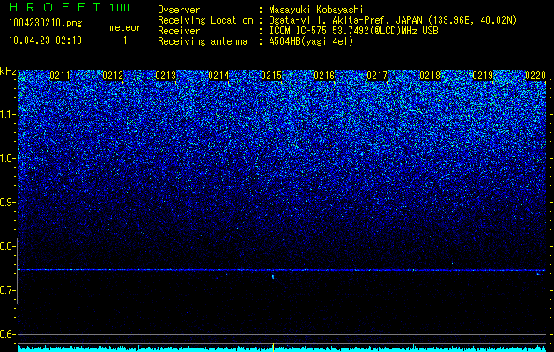554x352 pixels.
Task: Click the 0218 time marker
Action: (x=430, y=75)
